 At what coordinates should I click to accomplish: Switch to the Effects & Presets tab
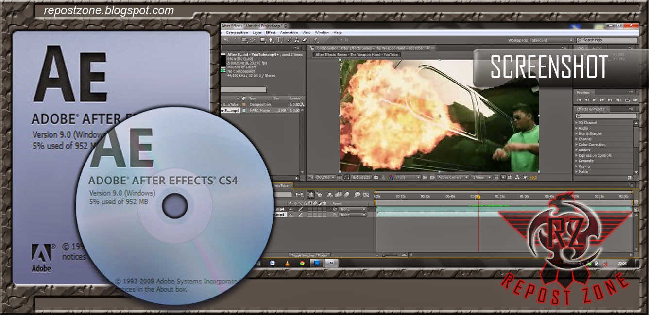[x=591, y=109]
